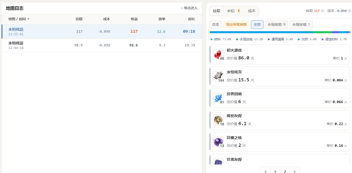Click the blue 异界回响 crystal icon
Image resolution: width=352 pixels, height=173 pixels.
(218, 98)
